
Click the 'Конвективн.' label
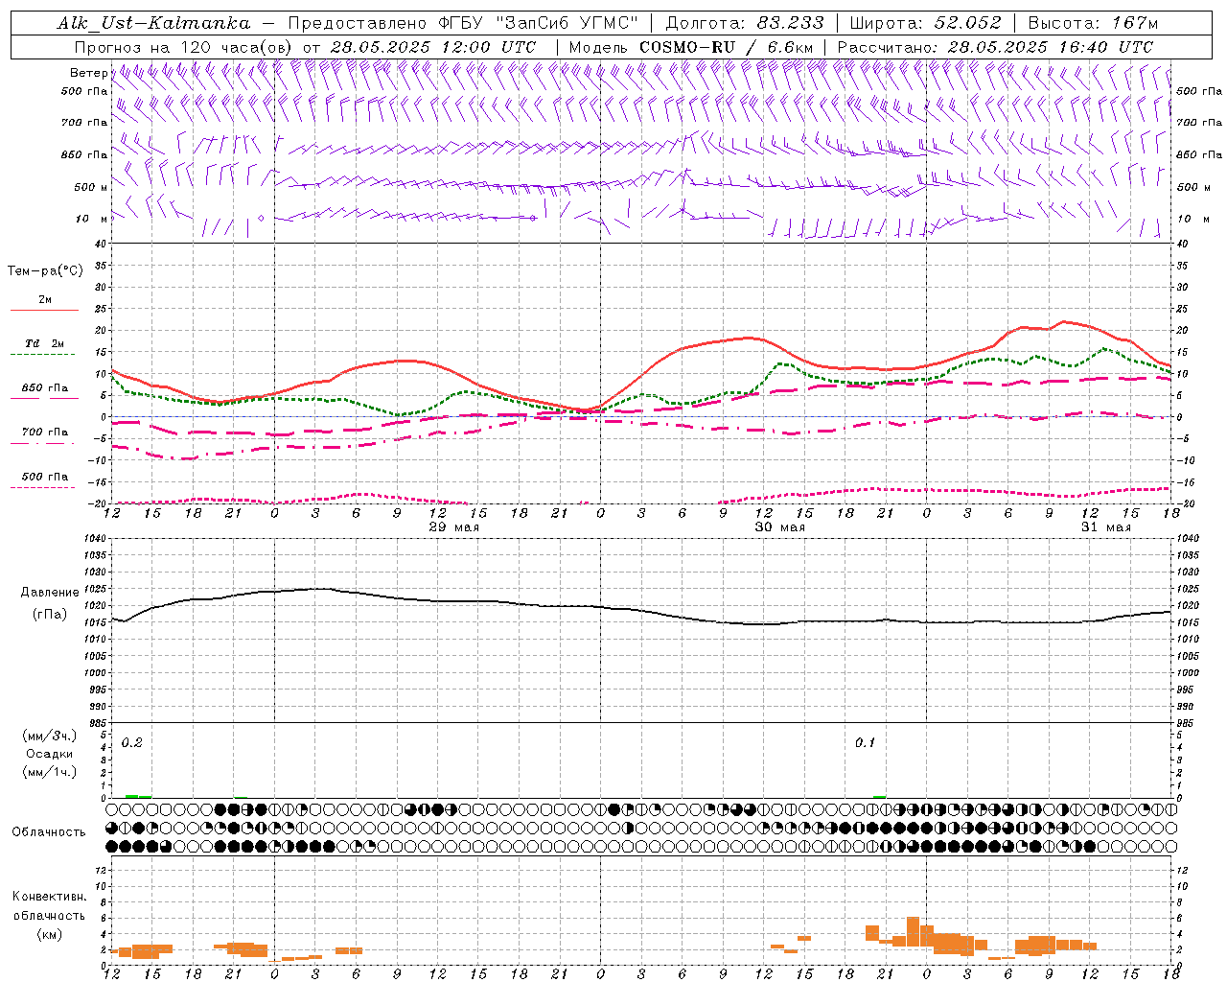tap(49, 897)
